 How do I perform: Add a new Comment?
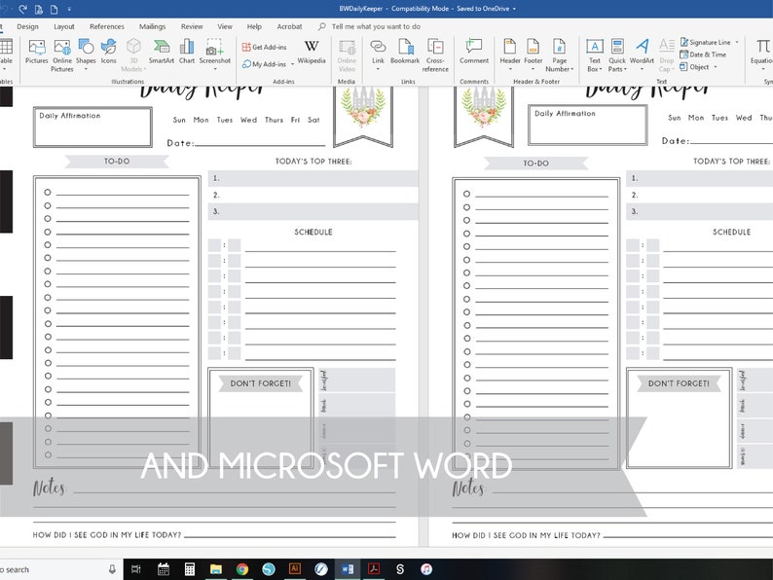click(474, 52)
